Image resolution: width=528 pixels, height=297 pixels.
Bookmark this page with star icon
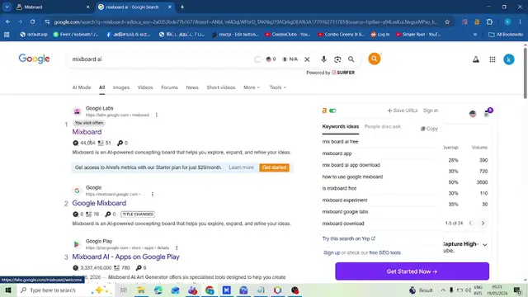[x=447, y=22]
